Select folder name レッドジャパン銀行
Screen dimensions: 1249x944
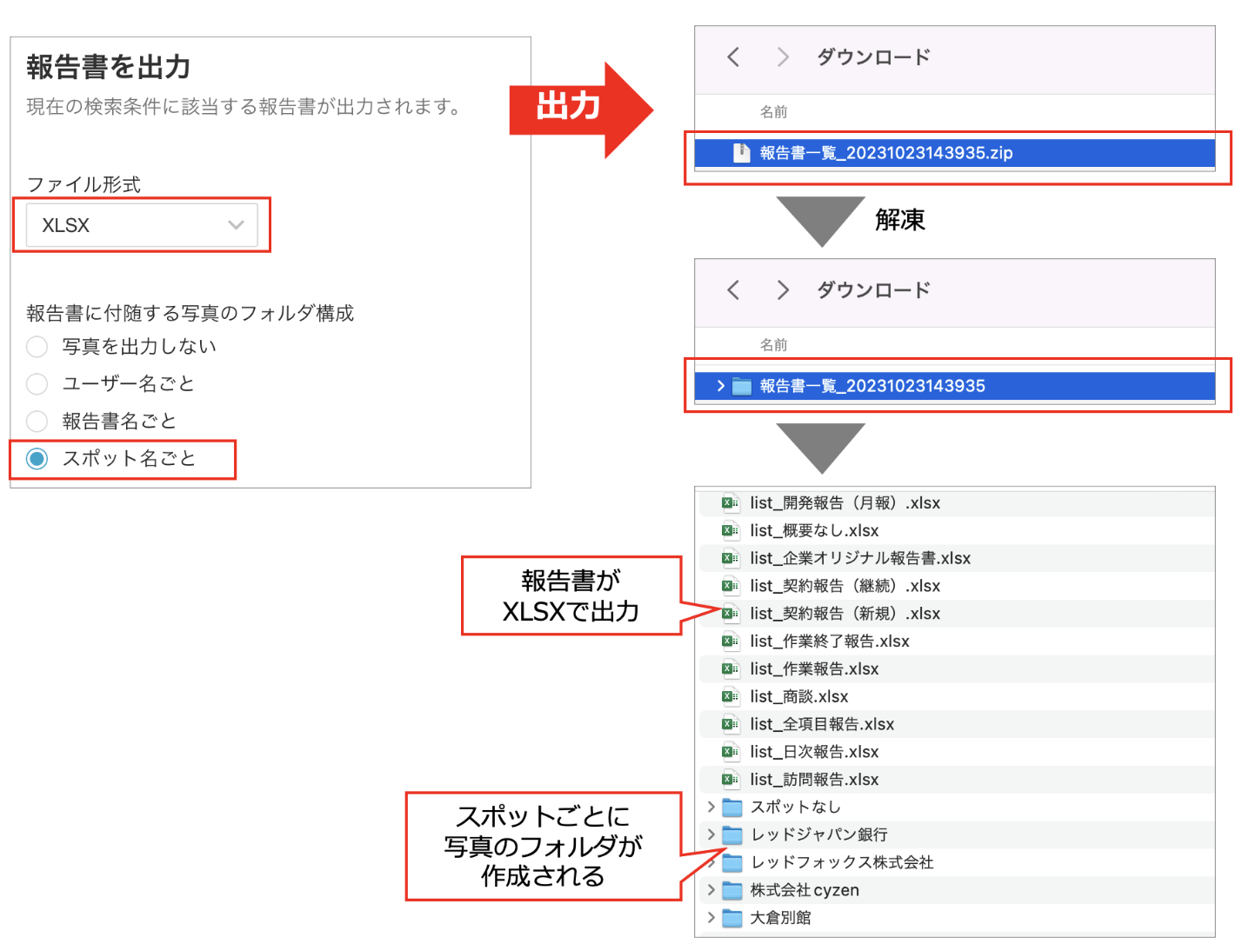point(819,835)
